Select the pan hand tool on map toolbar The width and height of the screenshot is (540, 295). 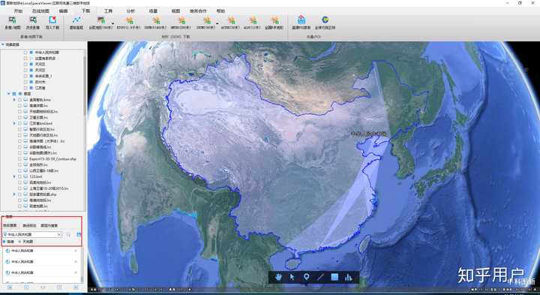coord(278,277)
